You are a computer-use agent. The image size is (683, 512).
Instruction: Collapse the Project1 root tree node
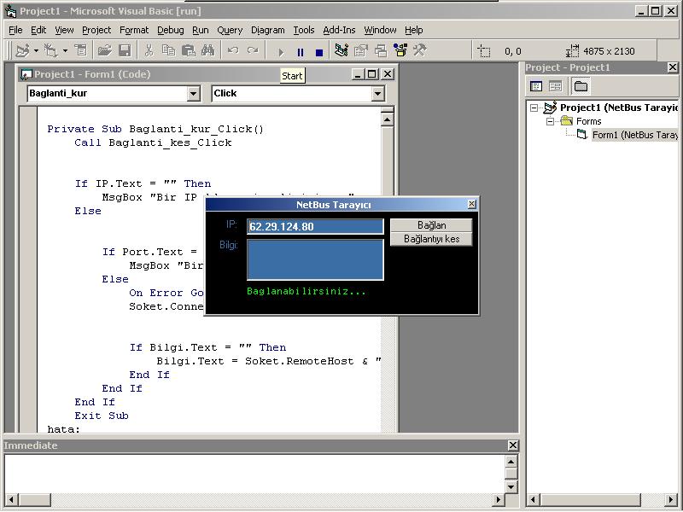point(534,108)
